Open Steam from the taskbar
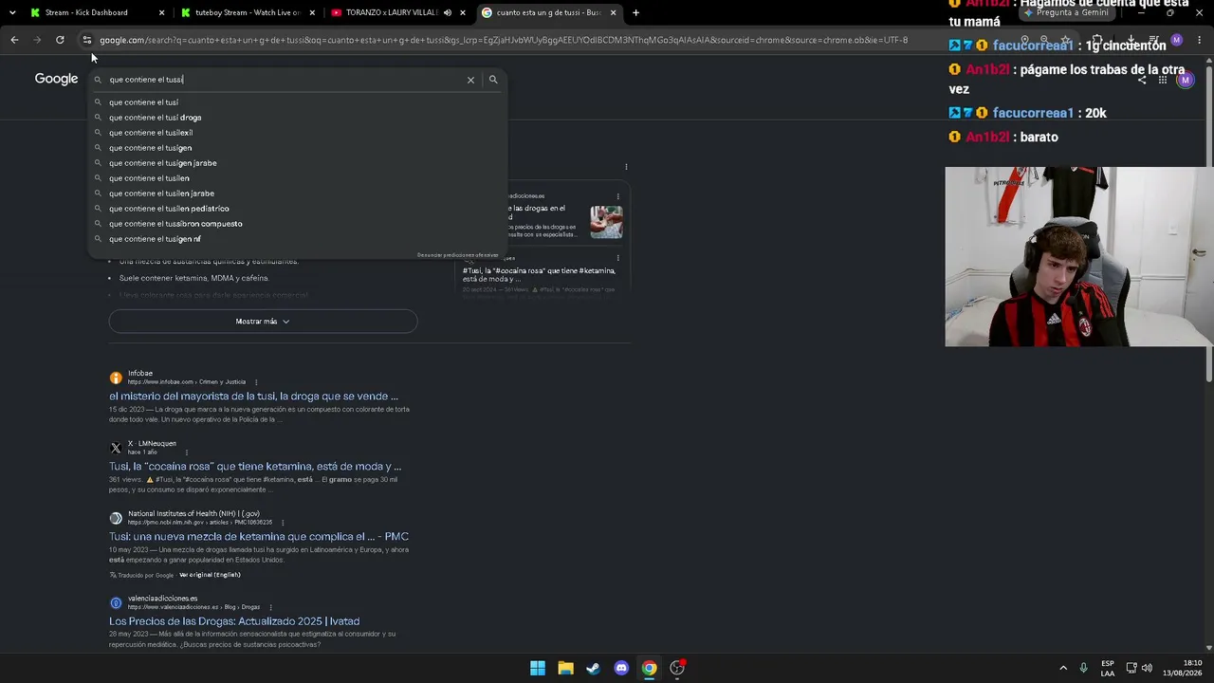 tap(593, 668)
